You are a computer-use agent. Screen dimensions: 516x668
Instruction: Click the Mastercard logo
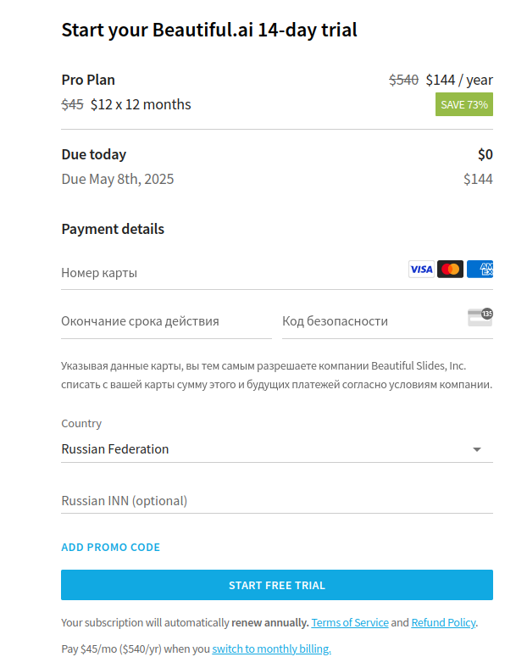[451, 270]
